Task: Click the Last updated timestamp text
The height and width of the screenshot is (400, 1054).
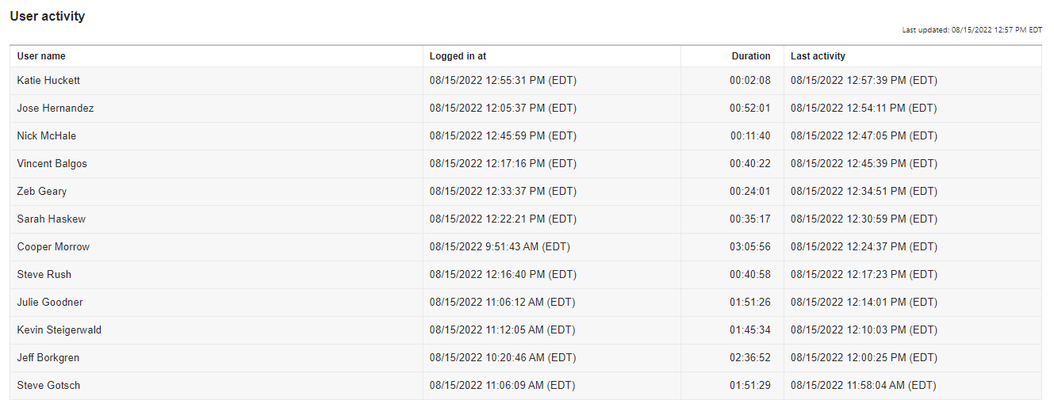Action: tap(972, 30)
